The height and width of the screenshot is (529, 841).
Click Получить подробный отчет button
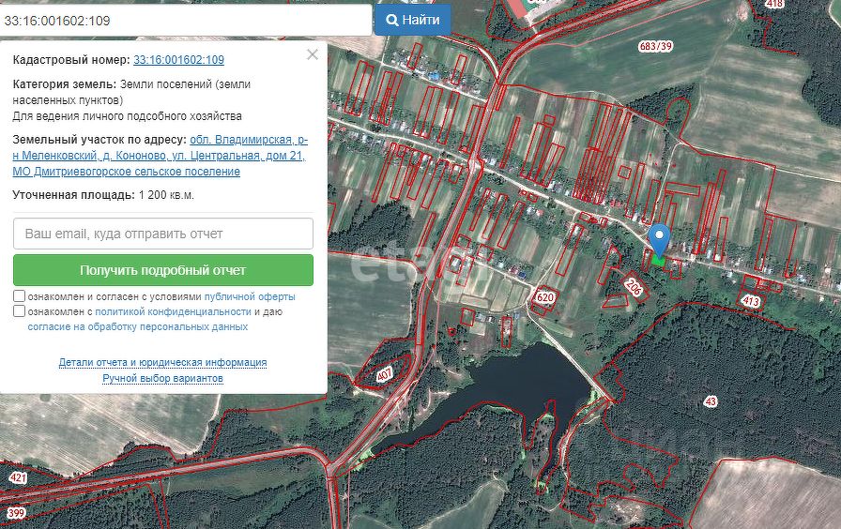(x=163, y=270)
